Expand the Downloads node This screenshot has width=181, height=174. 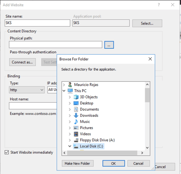click(x=70, y=115)
